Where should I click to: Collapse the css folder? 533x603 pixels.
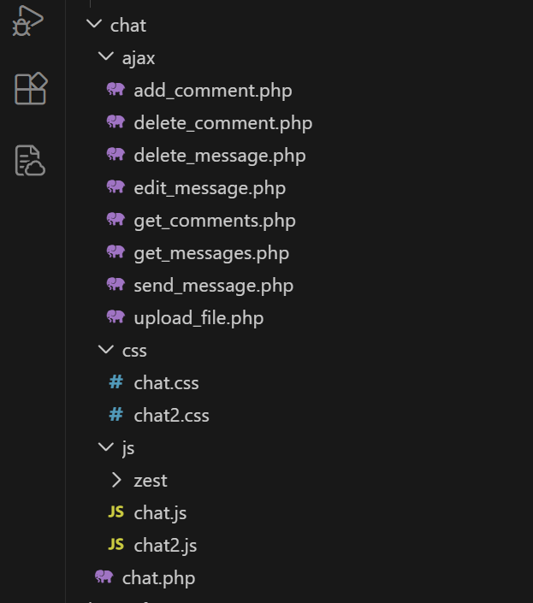[105, 350]
